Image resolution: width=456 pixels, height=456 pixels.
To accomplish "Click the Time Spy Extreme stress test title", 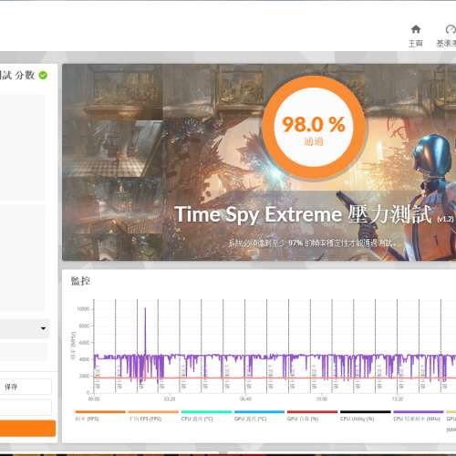I will point(303,214).
